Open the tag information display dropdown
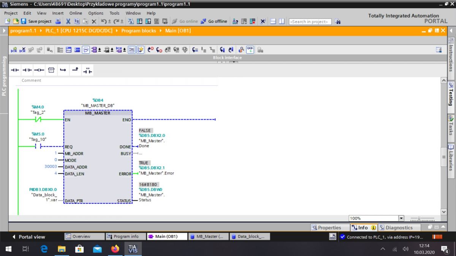 pyautogui.click(x=113, y=50)
